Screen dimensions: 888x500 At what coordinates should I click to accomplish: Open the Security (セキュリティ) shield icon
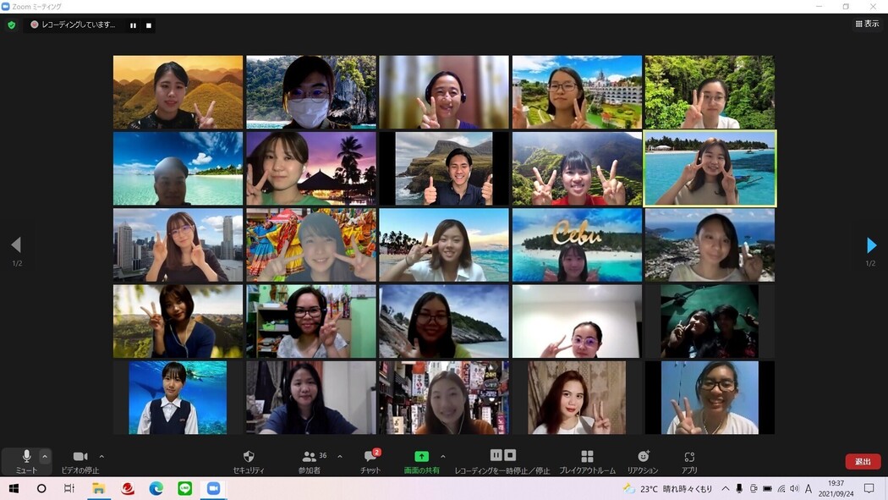[x=249, y=457]
